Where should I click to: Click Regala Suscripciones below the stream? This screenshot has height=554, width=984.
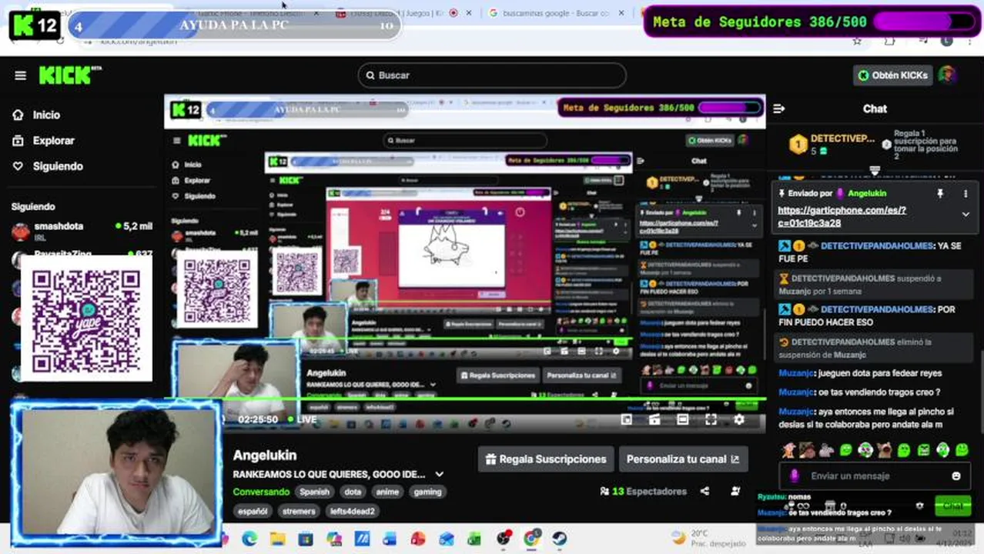point(545,459)
